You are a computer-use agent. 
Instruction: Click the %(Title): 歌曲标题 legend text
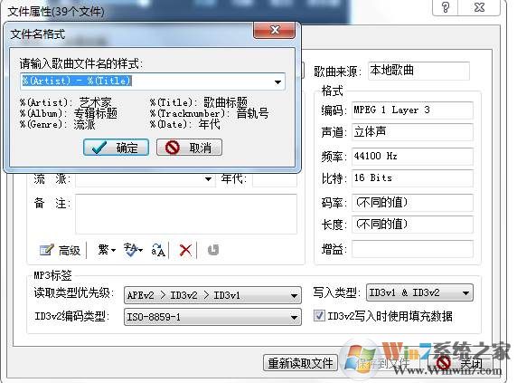(199, 102)
